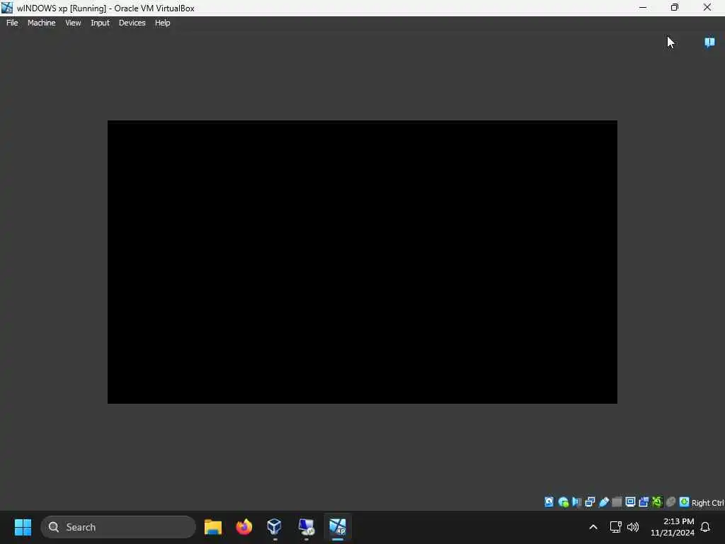Click the hard disk activity status icon

(549, 502)
